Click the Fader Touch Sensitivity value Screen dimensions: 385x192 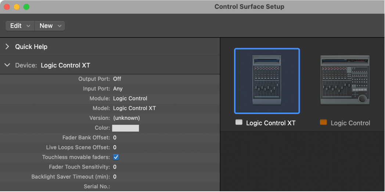pyautogui.click(x=115, y=167)
